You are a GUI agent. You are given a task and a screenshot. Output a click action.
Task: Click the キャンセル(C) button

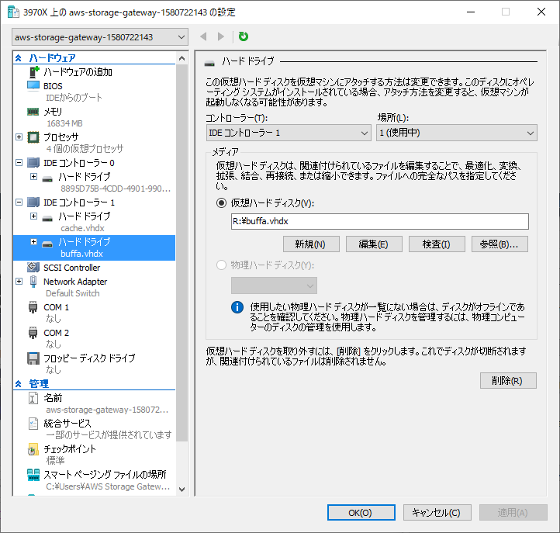(437, 513)
